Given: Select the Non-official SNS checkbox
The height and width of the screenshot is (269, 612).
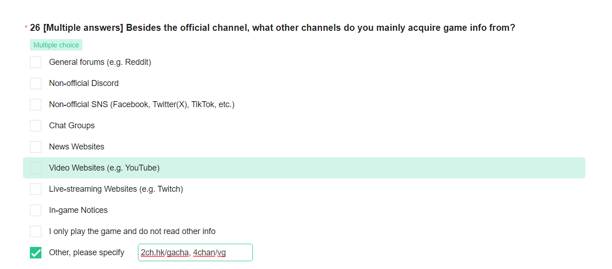Looking at the screenshot, I should [35, 104].
